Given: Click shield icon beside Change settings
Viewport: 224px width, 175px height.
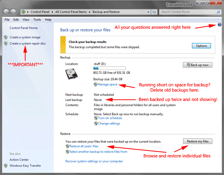Looking at the screenshot, I should [x=96, y=123].
